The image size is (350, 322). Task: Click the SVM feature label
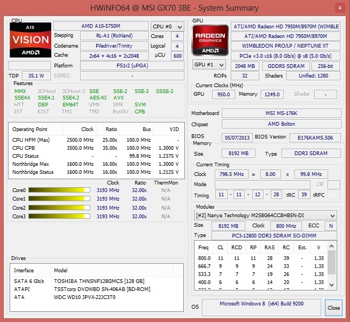click(140, 105)
